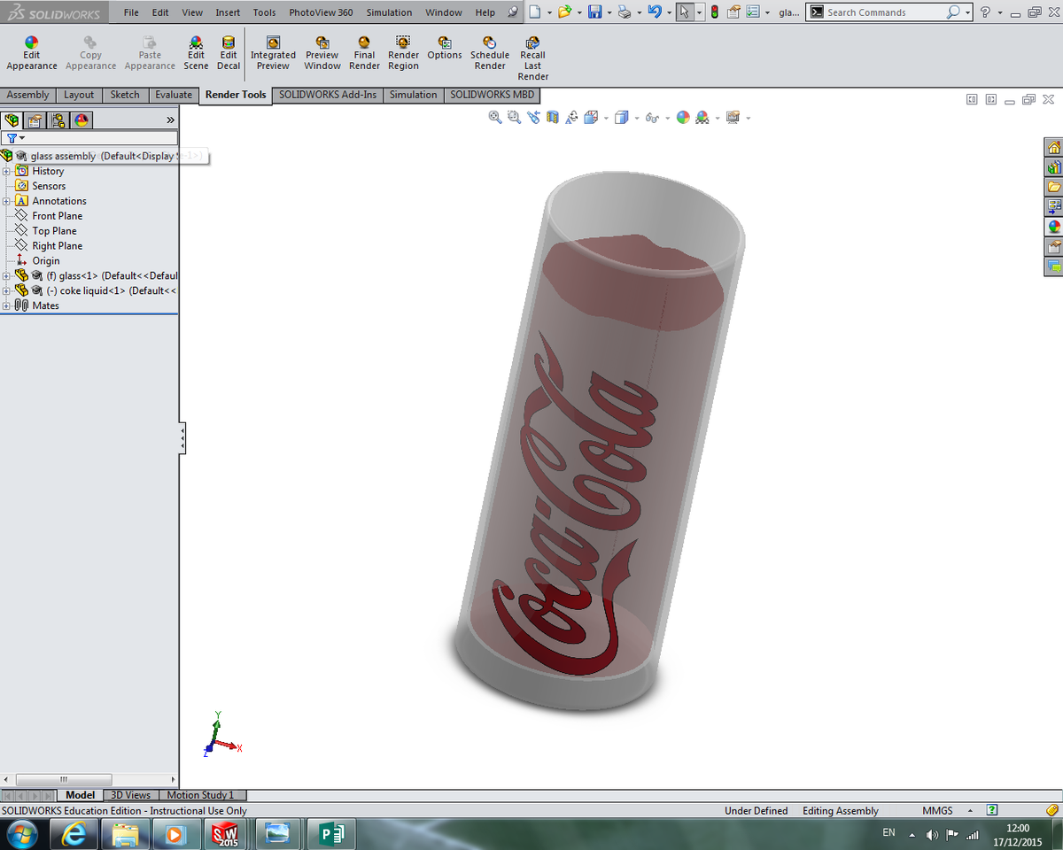Switch to the 3D Views tab

click(131, 795)
